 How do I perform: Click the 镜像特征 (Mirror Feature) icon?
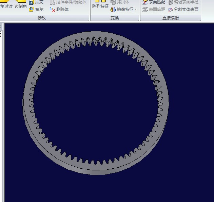113,10
